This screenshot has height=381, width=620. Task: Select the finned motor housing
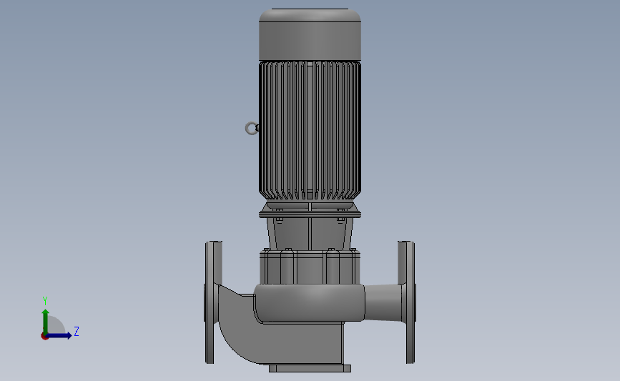pos(310,130)
